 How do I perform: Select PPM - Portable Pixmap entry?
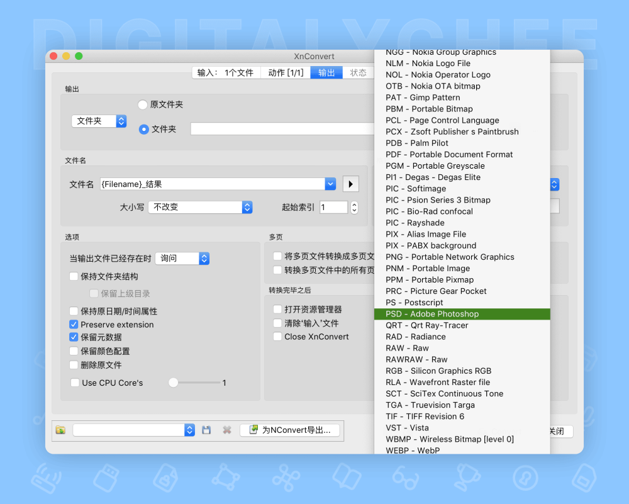(x=462, y=280)
